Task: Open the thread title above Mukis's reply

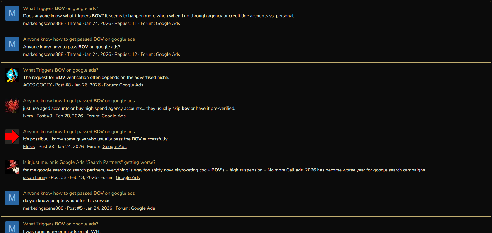Action: [79, 132]
